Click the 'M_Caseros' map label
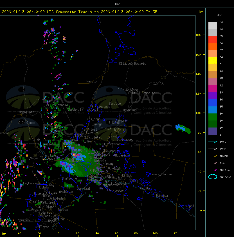This screenshot has height=237, width=234. coord(123,155)
